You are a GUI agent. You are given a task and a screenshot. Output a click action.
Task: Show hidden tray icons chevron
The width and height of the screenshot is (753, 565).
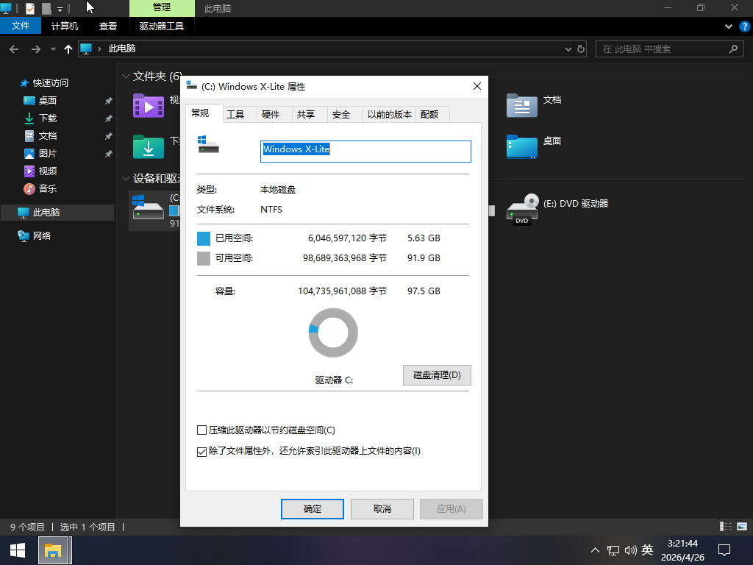(x=595, y=550)
